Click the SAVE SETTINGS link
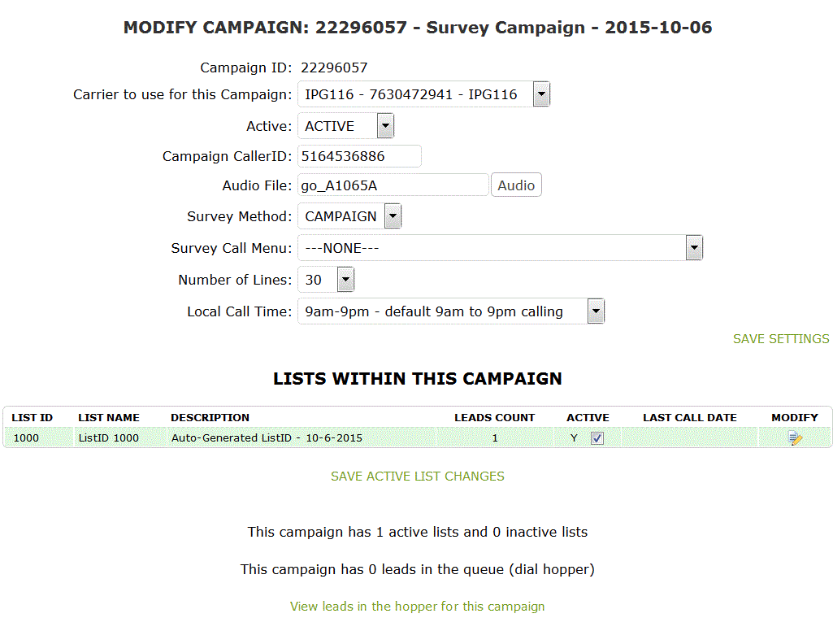Image resolution: width=833 pixels, height=618 pixels. (781, 339)
